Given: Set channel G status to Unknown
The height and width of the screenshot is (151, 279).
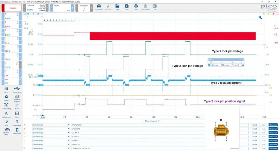Looking at the screenshot, I should pyautogui.click(x=273, y=148).
